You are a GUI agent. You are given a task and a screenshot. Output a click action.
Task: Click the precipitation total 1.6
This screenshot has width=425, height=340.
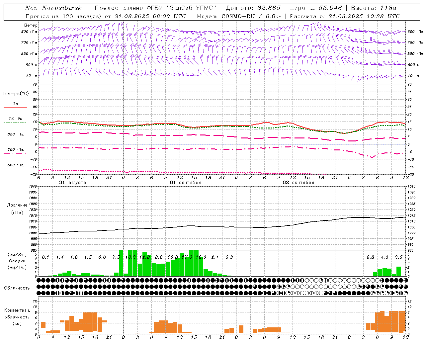click(74, 257)
